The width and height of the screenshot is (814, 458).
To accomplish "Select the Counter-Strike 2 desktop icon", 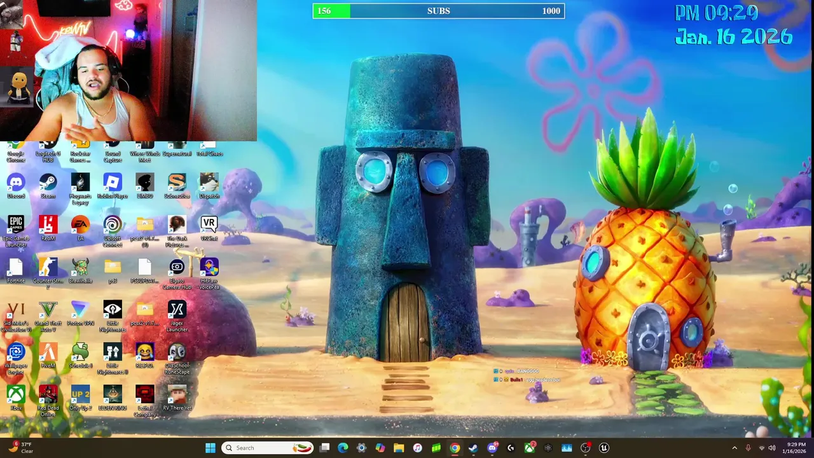I will click(48, 274).
